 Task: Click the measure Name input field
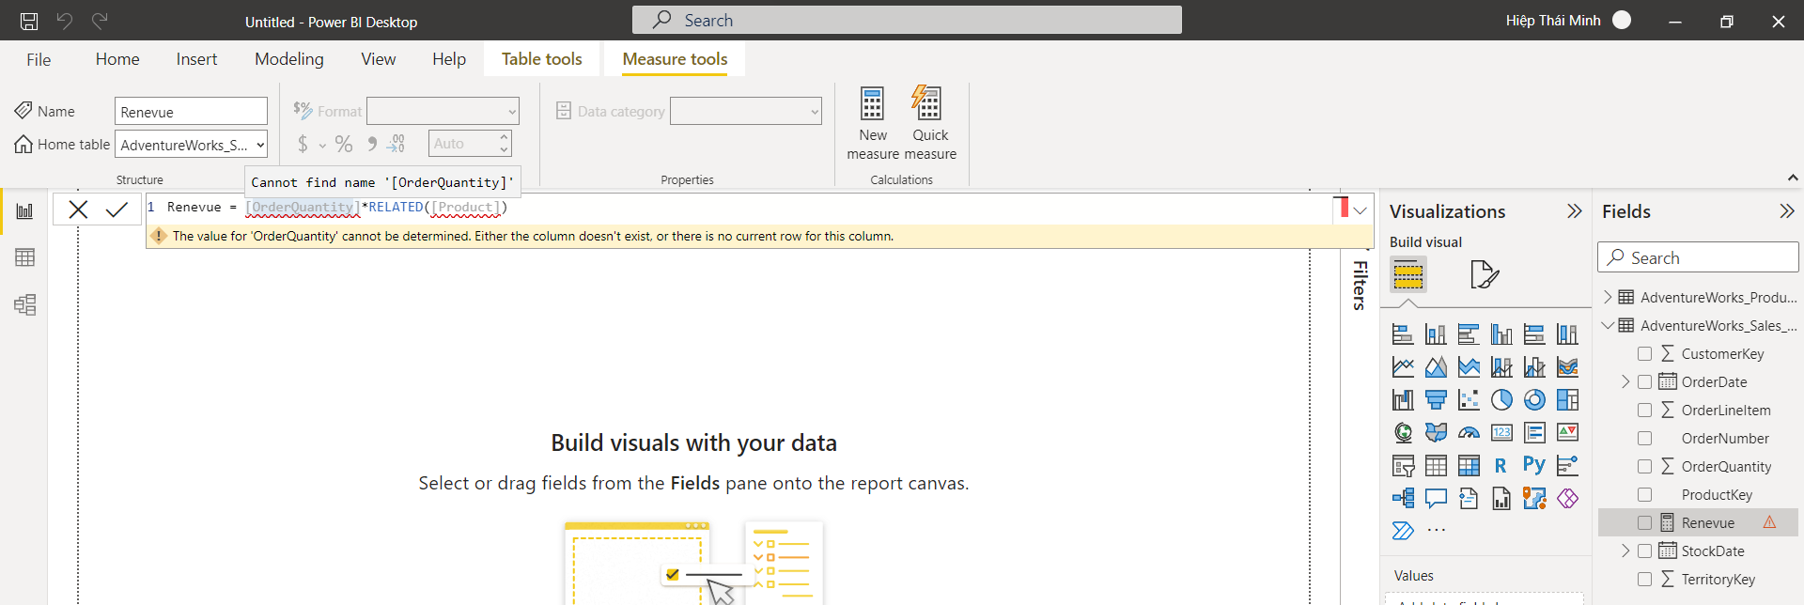click(x=191, y=112)
